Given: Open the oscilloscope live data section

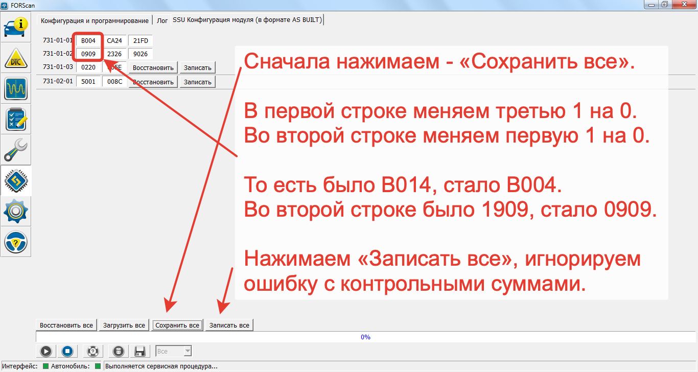Looking at the screenshot, I should [16, 89].
